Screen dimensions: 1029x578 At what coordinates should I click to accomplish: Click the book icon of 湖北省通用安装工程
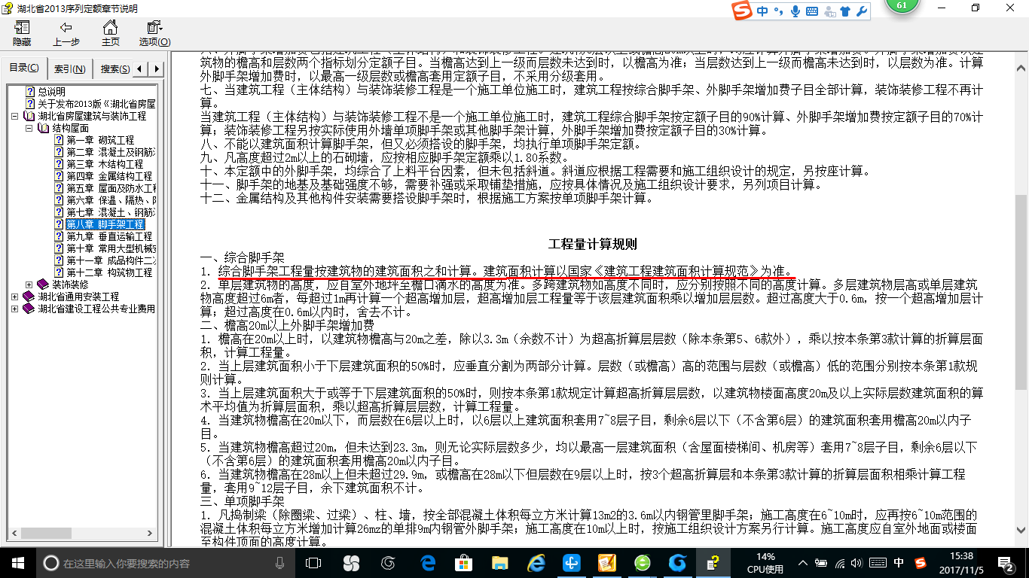(29, 297)
